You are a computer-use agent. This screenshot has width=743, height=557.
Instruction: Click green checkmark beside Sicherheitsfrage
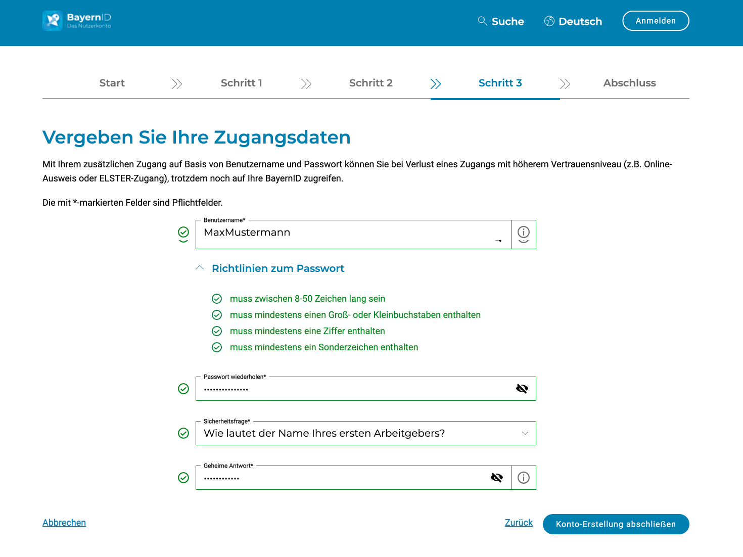[x=183, y=433]
